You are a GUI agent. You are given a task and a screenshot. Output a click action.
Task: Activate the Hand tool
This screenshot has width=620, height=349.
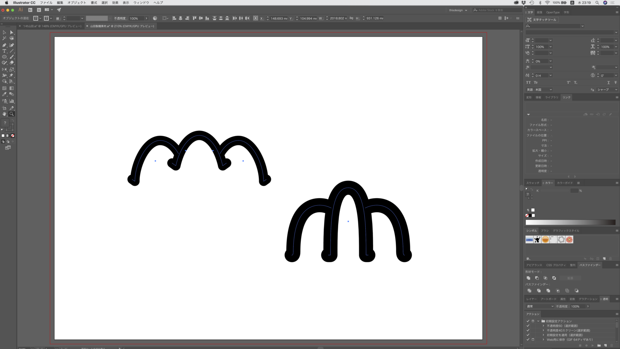coord(4,114)
